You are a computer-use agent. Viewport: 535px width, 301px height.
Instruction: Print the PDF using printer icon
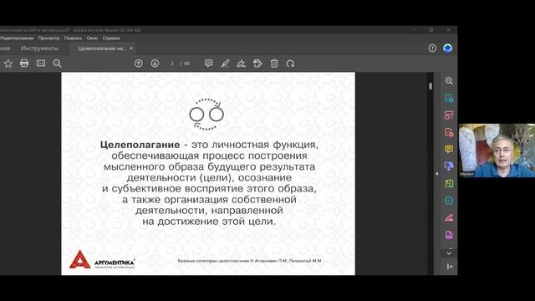pos(24,64)
